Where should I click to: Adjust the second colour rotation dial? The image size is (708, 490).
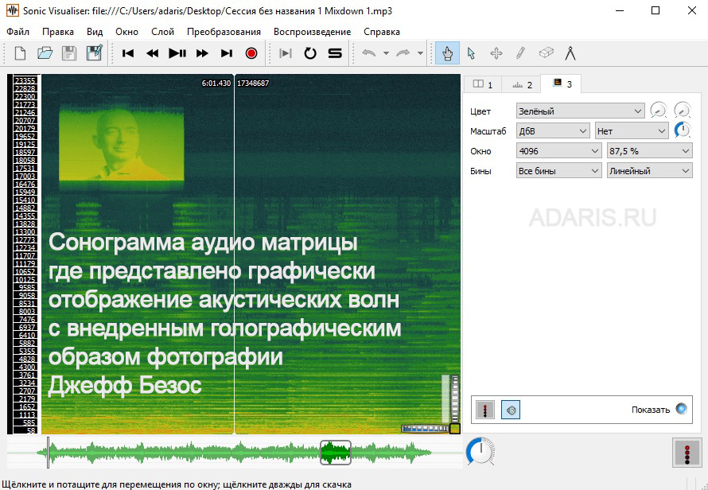click(x=683, y=111)
